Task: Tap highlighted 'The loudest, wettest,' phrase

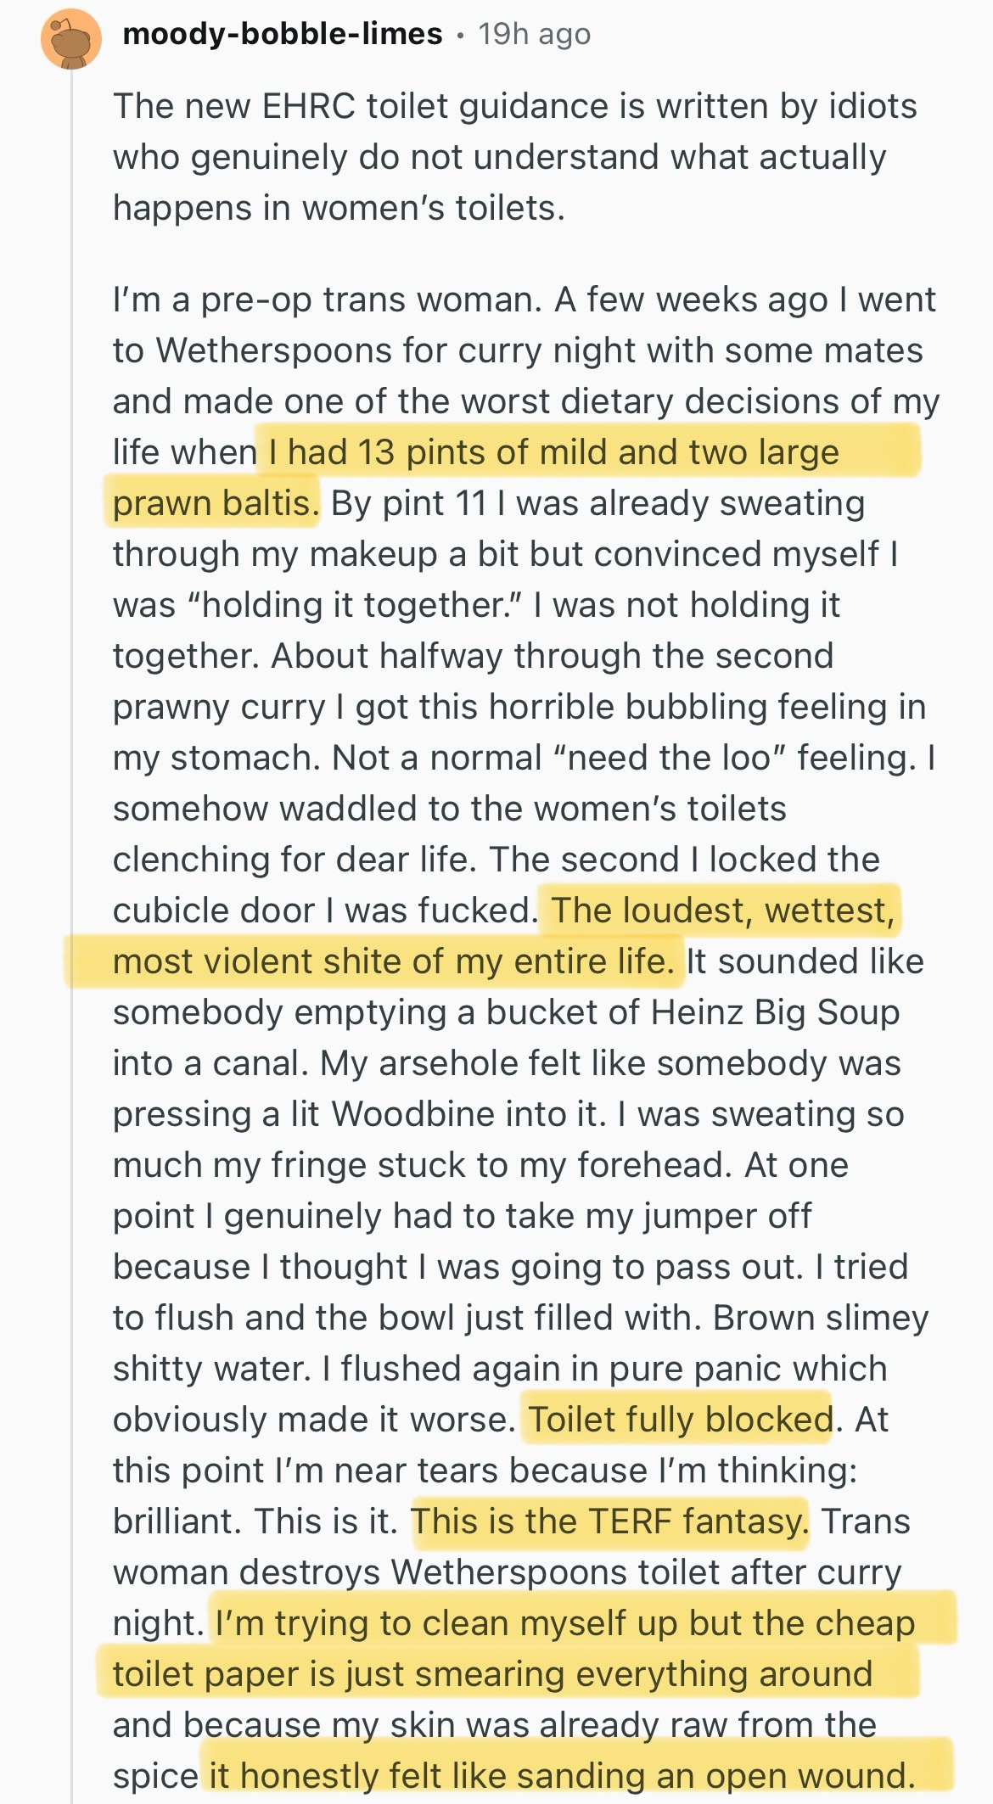Action: (723, 910)
